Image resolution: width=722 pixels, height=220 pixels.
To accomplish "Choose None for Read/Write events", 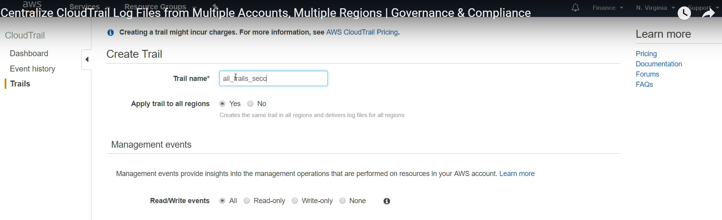I will coord(343,201).
